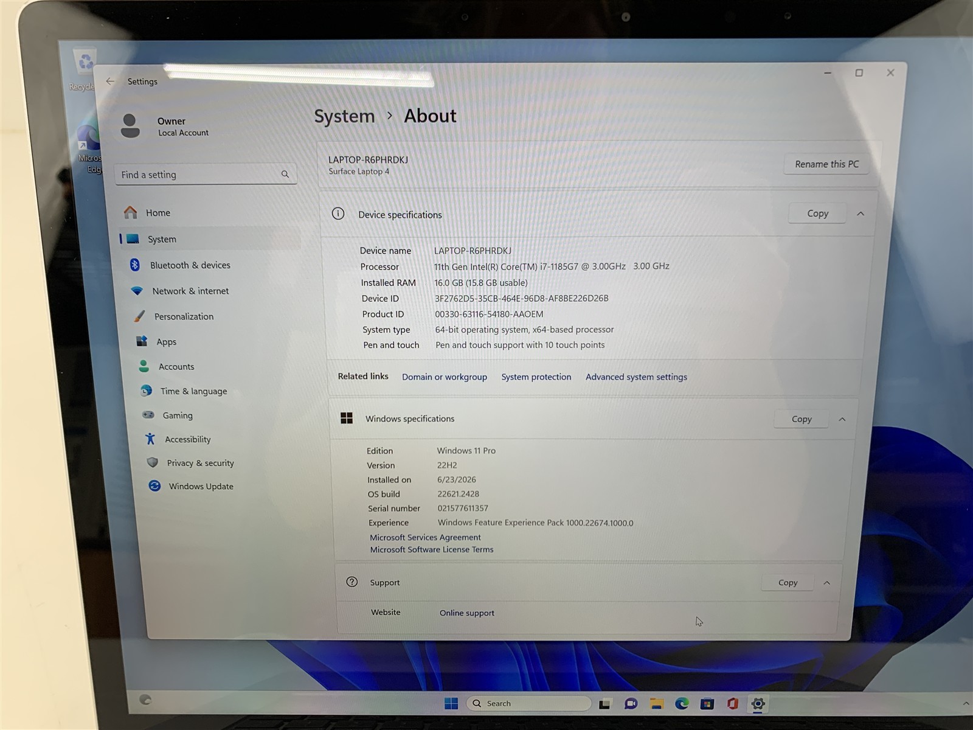Click the Bluetooth icon in sidebar
This screenshot has width=973, height=730.
coord(135,265)
